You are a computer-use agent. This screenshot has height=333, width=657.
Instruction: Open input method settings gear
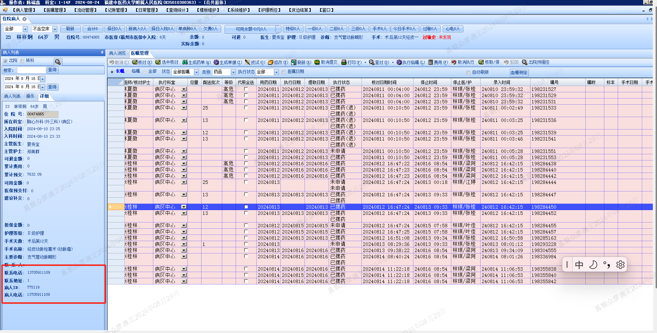620,264
